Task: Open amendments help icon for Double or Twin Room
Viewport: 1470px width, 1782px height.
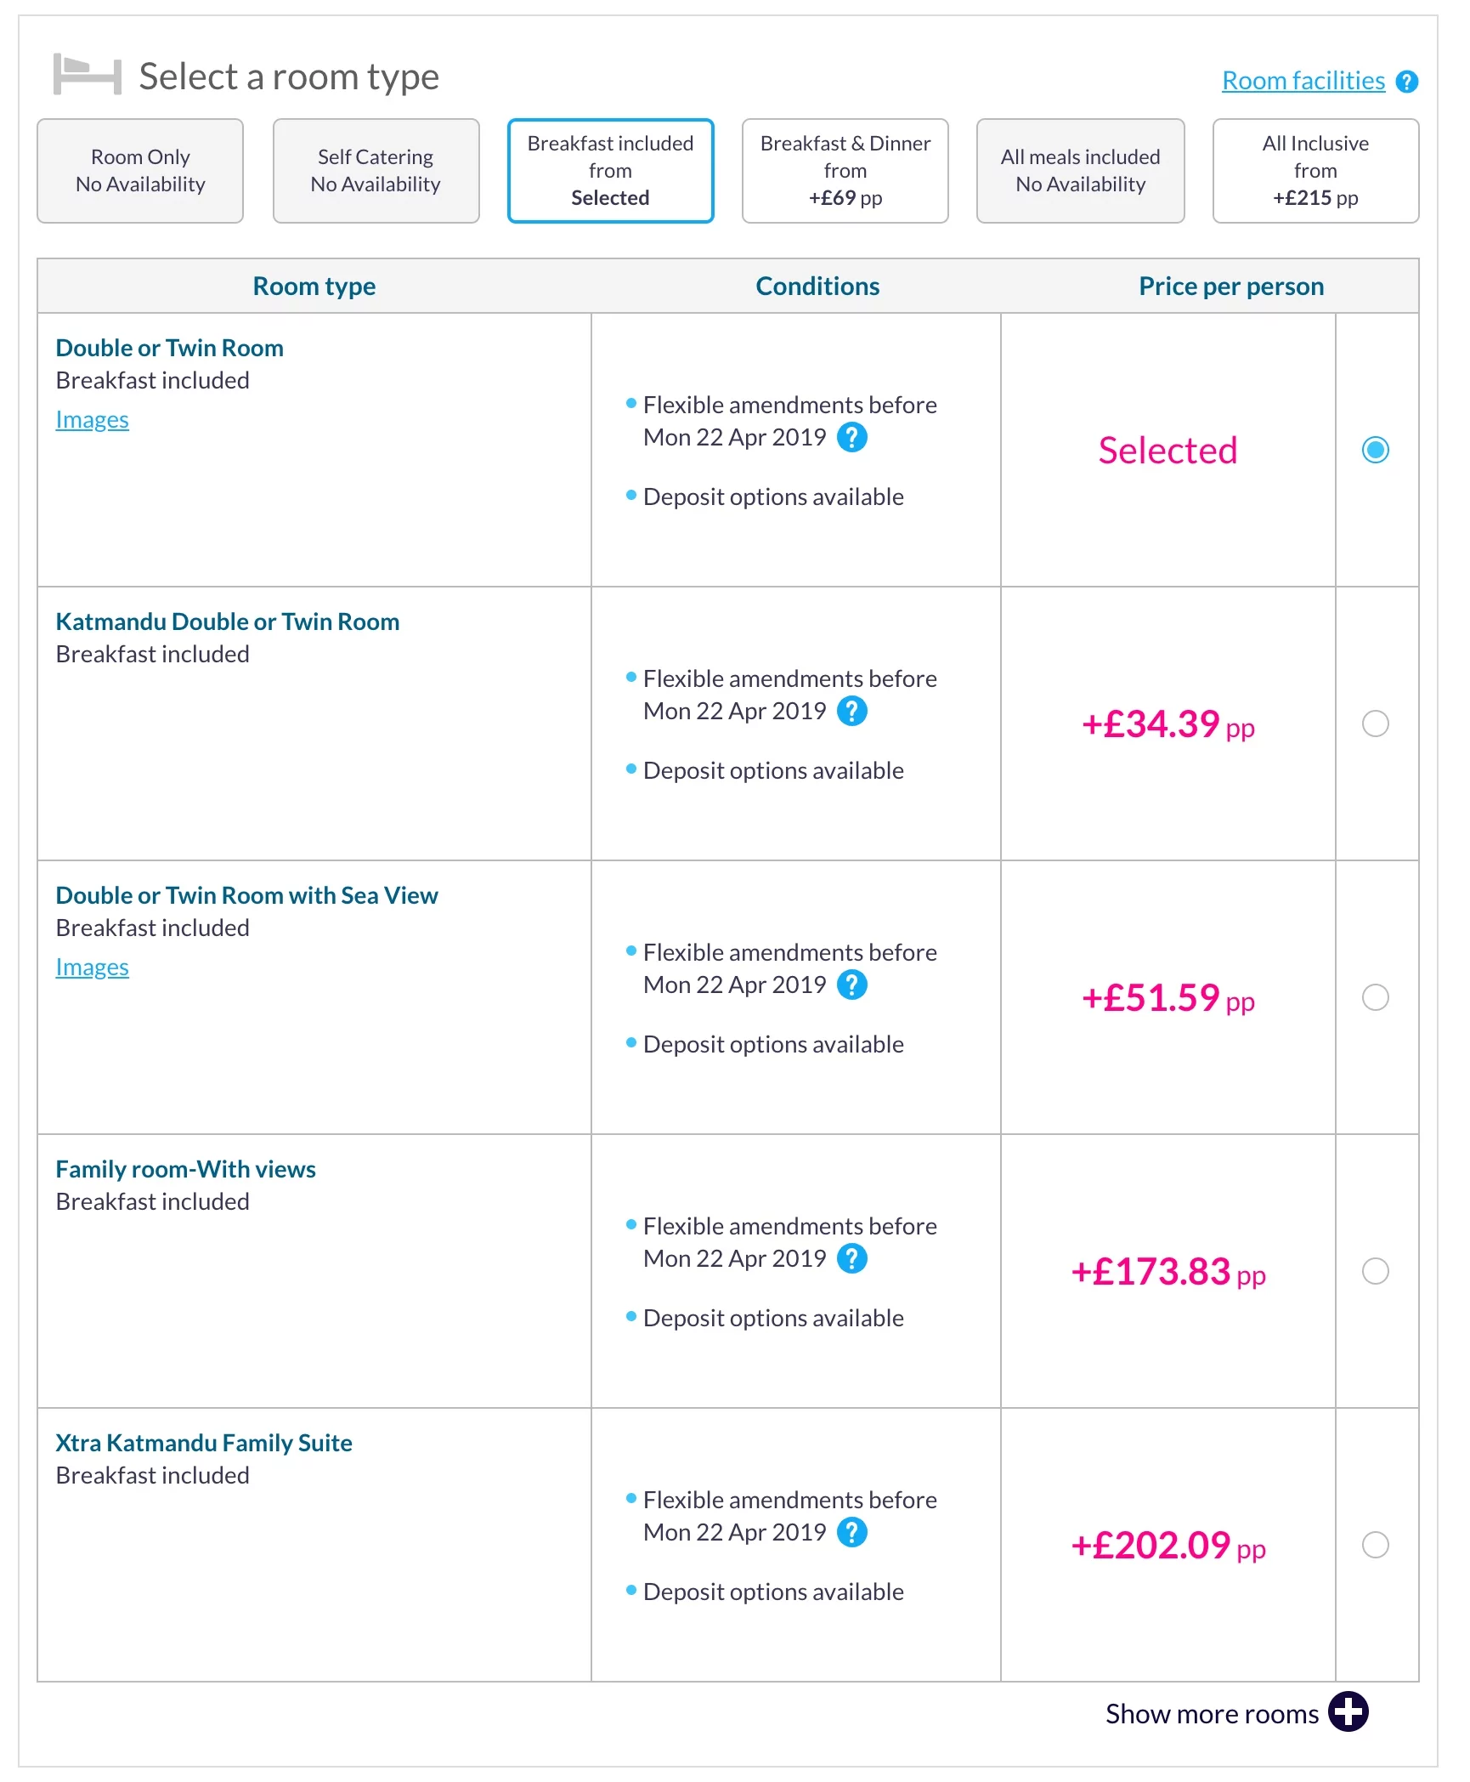Action: (851, 437)
